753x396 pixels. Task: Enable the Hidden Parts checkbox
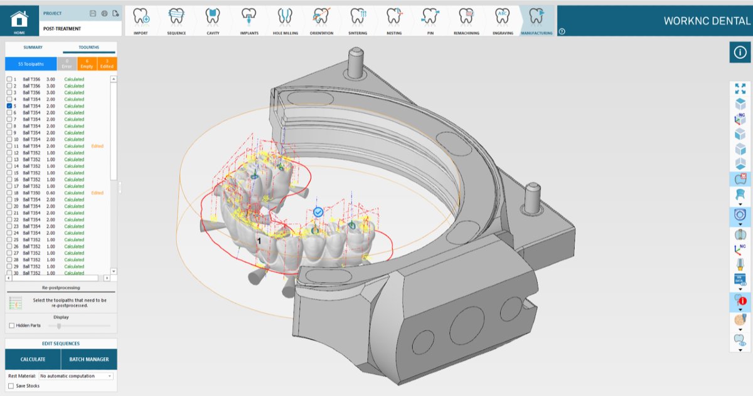pyautogui.click(x=11, y=326)
